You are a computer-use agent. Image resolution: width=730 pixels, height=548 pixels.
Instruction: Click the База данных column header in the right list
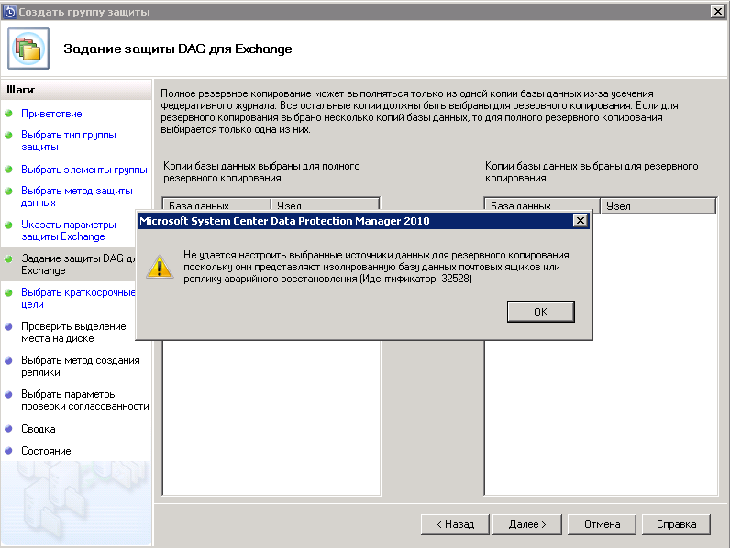click(x=542, y=205)
